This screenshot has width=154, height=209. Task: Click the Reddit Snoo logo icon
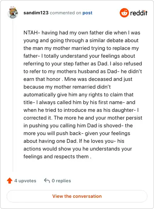click(124, 13)
